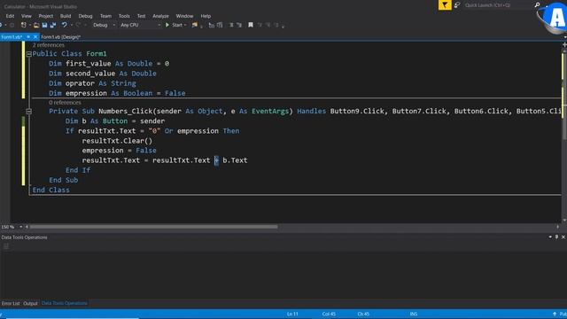Start debugging with the green play button
Image resolution: width=567 pixels, height=319 pixels.
167,25
